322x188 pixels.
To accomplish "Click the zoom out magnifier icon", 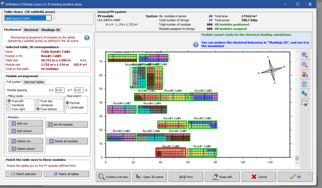I will pos(304,64).
